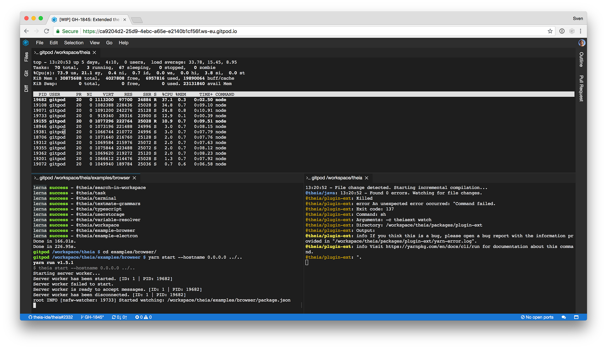Click theia-ide/theia#2332 pull request link
Viewport: 607px width, 349px height.
[51, 317]
